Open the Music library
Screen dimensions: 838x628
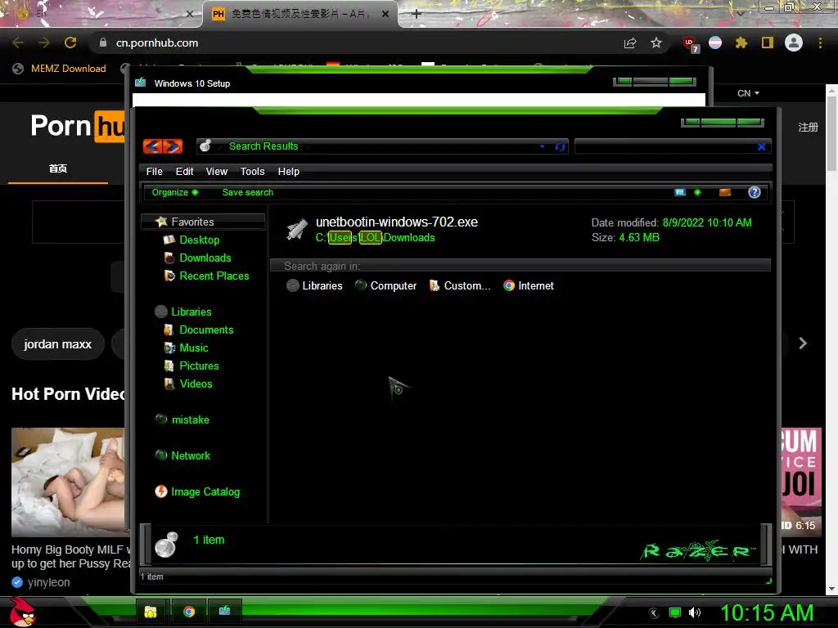tap(186, 348)
